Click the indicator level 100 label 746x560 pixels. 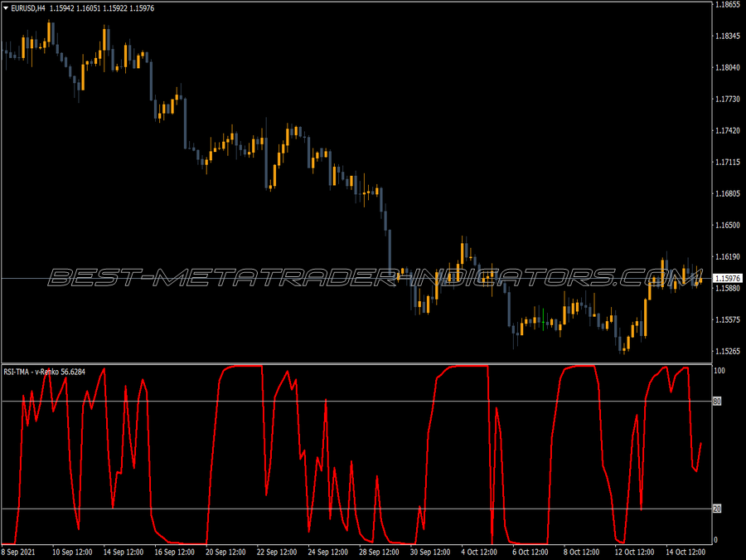(719, 371)
